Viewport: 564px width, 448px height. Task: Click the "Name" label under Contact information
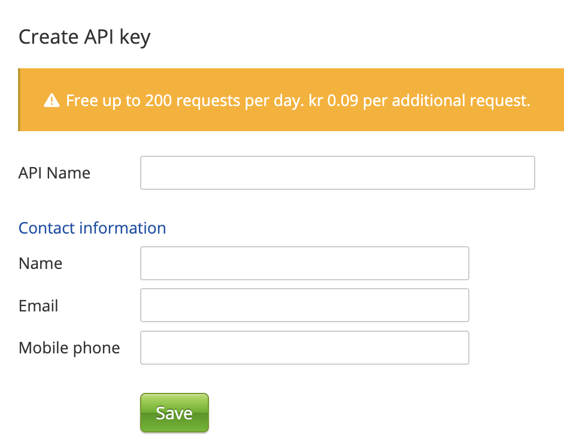(x=41, y=264)
